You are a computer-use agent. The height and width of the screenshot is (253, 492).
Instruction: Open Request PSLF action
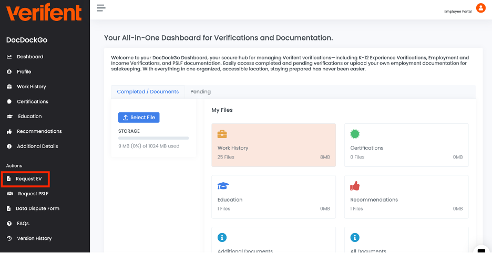click(x=33, y=194)
